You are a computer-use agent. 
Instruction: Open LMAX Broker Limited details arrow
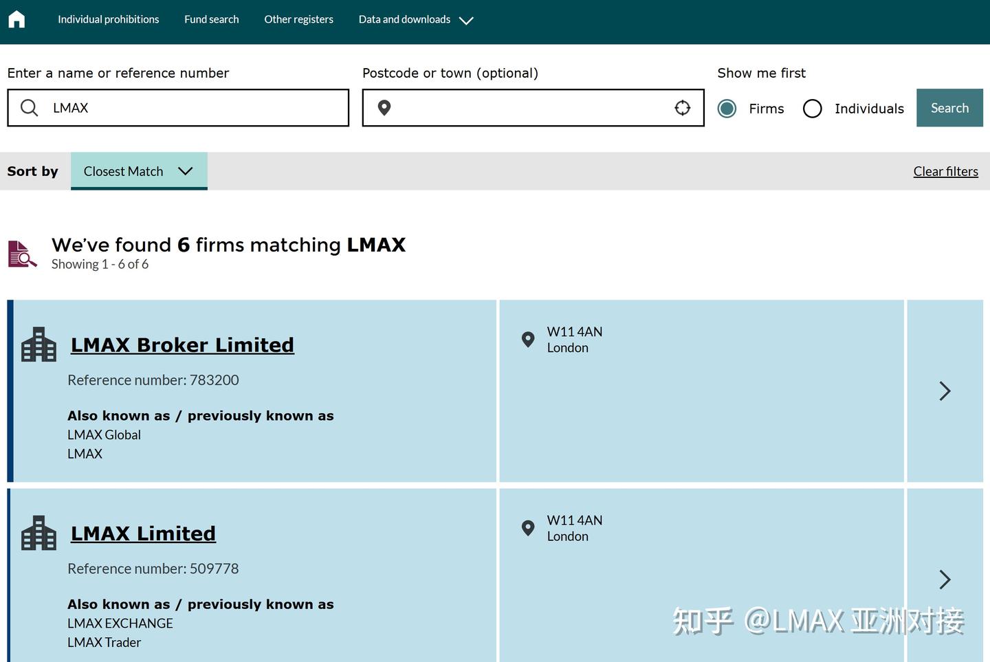945,391
